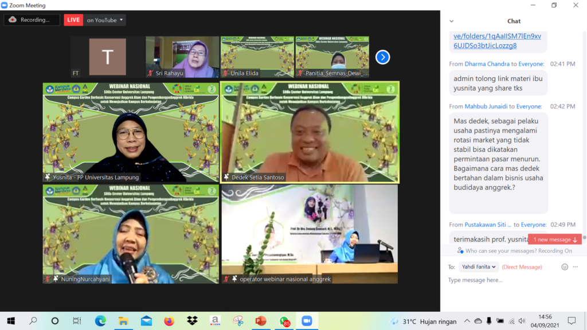The image size is (587, 330).
Task: Click the emoji smiley icon in chat
Action: pyautogui.click(x=565, y=267)
